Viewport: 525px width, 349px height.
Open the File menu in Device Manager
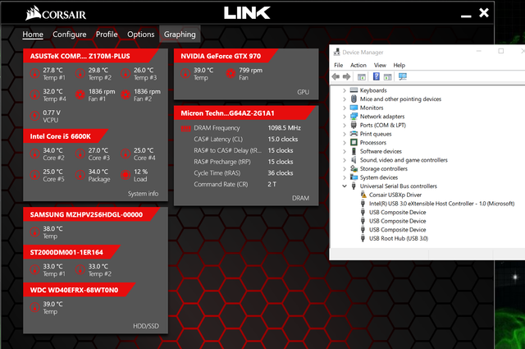(x=339, y=65)
